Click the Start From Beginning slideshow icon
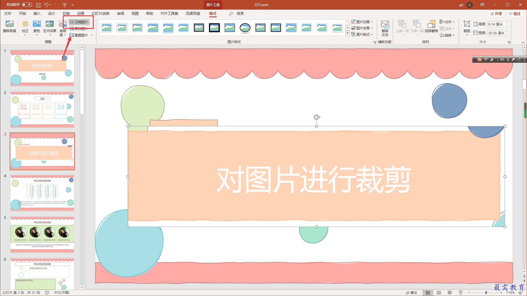The image size is (527, 296). point(65,5)
